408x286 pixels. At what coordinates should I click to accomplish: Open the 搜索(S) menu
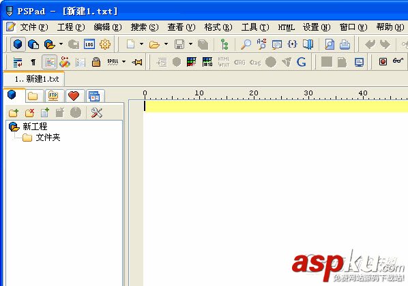click(145, 27)
